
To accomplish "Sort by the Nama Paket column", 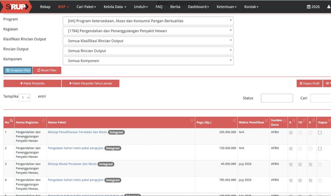I will [x=192, y=120].
